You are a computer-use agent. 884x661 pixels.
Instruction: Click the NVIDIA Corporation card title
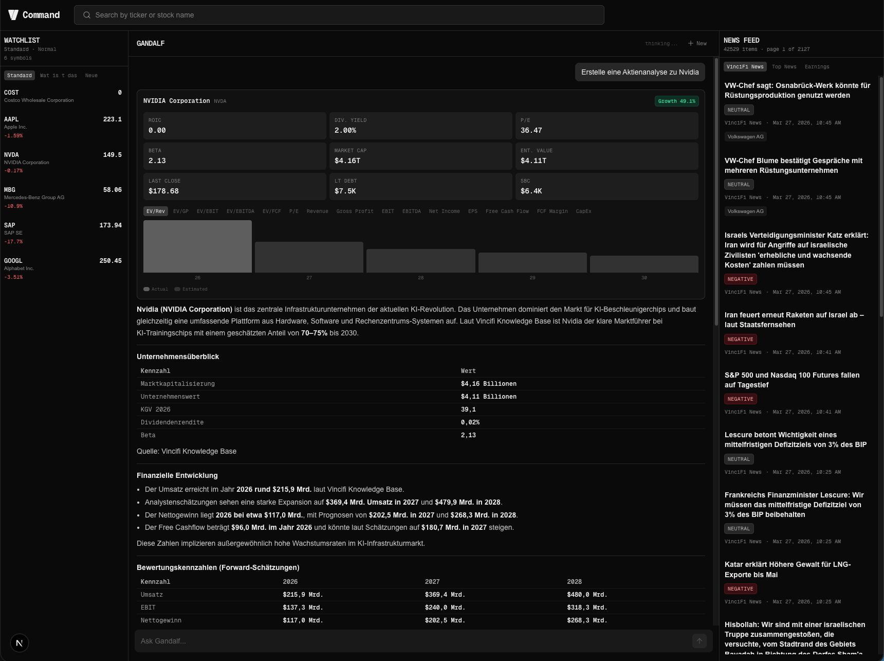[x=176, y=101]
